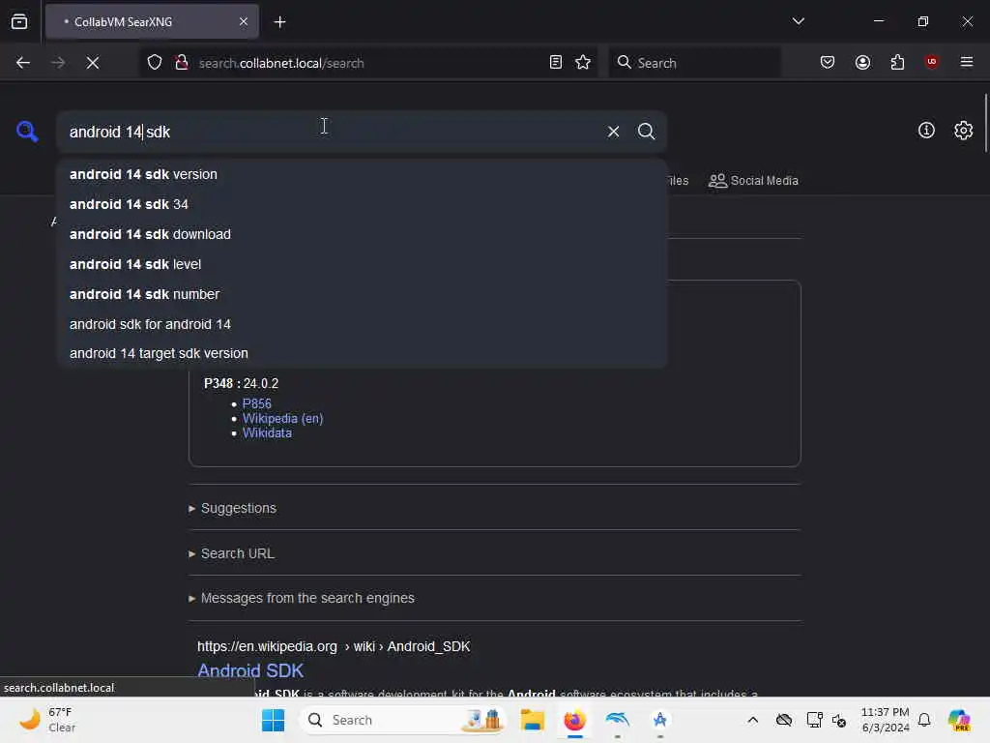Open the P856 link
This screenshot has height=743, width=990.
tap(256, 403)
